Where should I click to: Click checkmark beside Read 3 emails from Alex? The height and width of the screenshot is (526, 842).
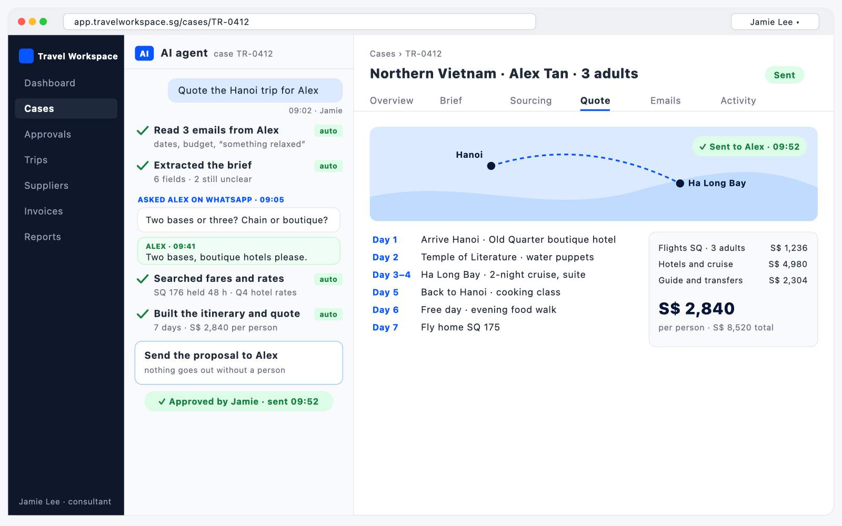click(142, 130)
